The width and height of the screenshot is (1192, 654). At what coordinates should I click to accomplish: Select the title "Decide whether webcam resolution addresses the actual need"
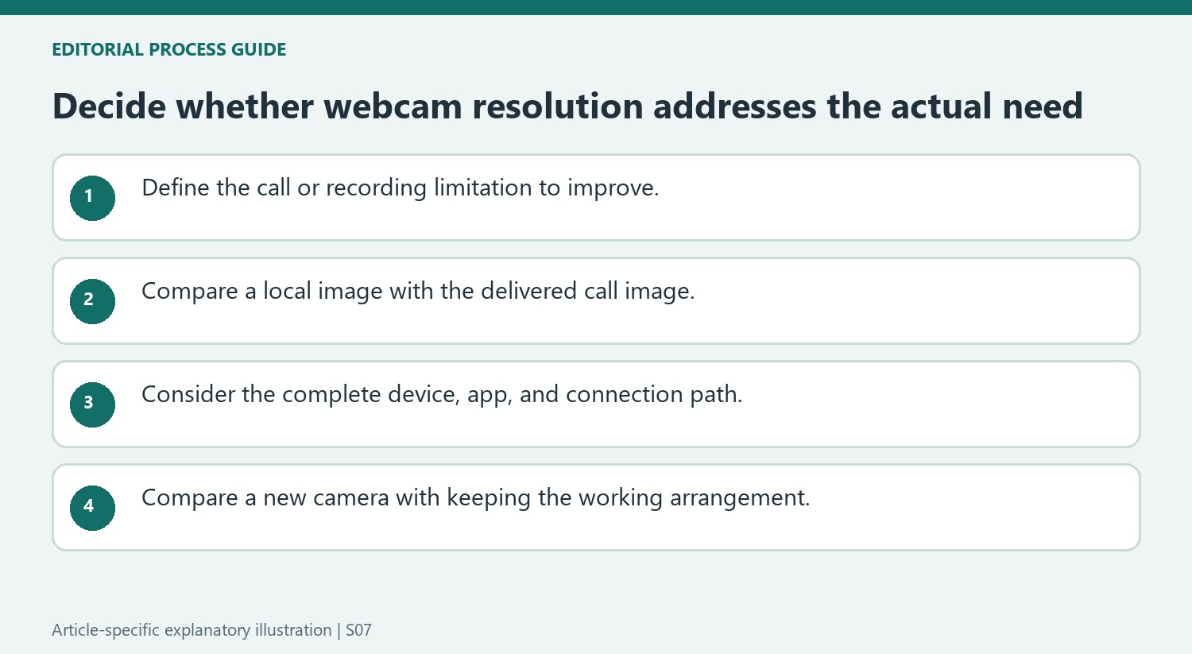coord(567,106)
